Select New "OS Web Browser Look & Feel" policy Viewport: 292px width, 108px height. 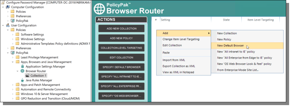[x=247, y=64]
